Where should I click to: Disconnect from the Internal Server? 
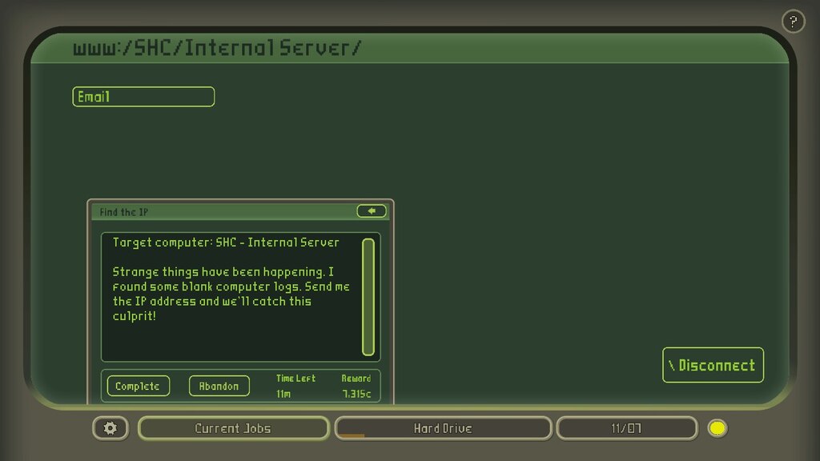[713, 365]
